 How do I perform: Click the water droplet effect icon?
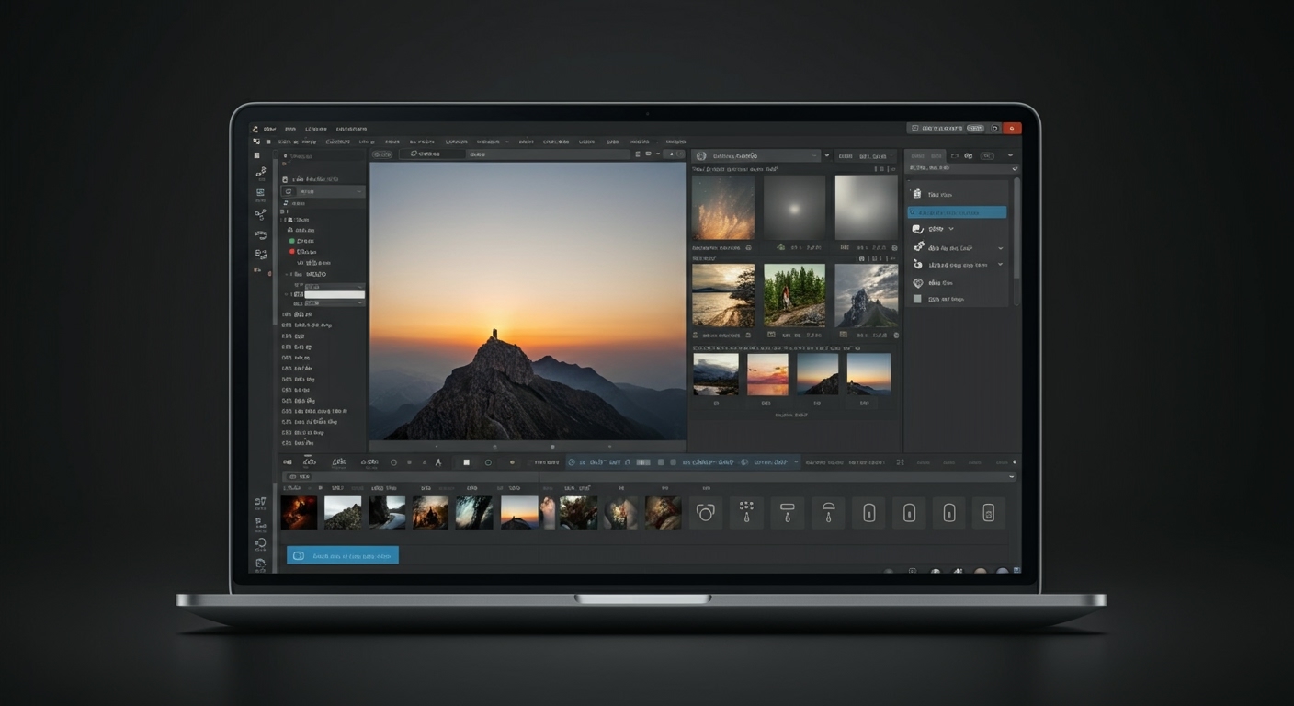[x=787, y=513]
